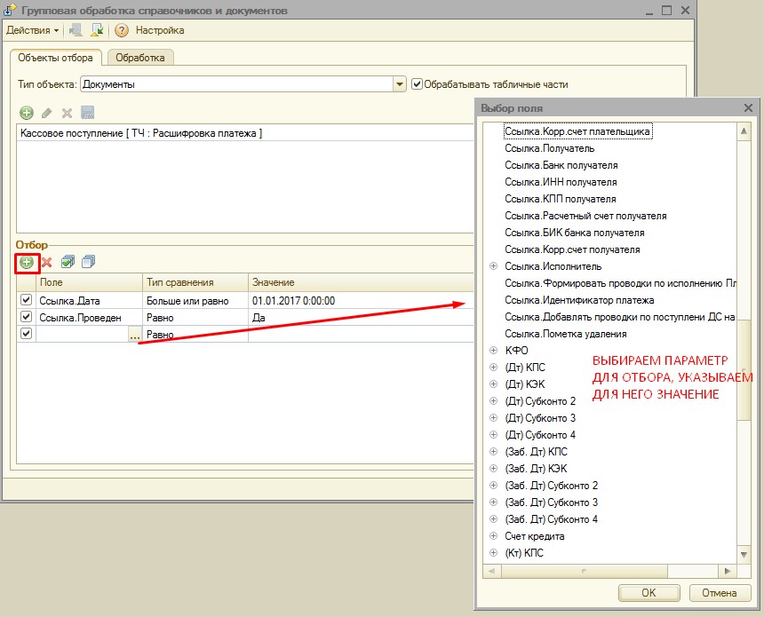Toggle Обрабатывать табличные части checkbox
The height and width of the screenshot is (617, 764).
click(x=417, y=84)
